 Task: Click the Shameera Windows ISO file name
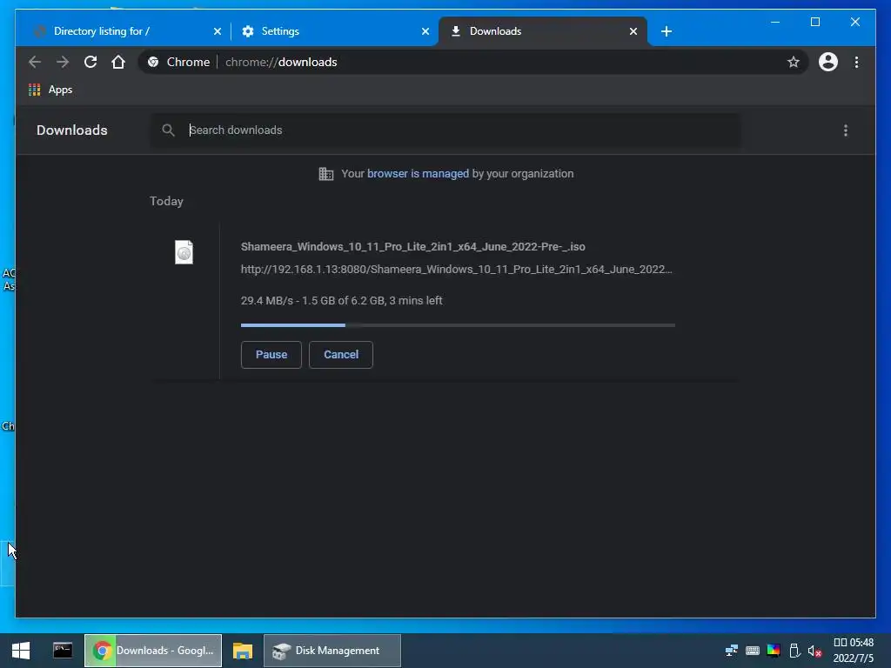413,246
